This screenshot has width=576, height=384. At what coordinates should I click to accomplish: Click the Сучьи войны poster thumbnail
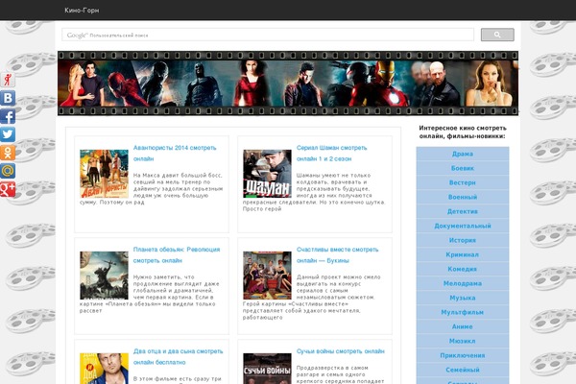(267, 369)
